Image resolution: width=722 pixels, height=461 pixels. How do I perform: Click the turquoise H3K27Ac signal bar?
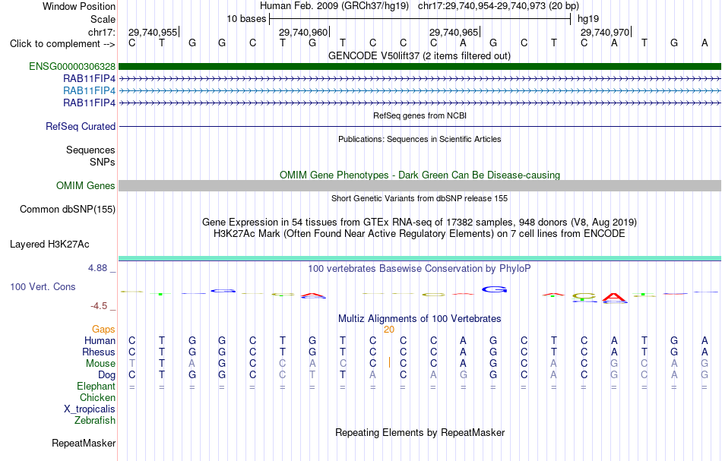[420, 258]
